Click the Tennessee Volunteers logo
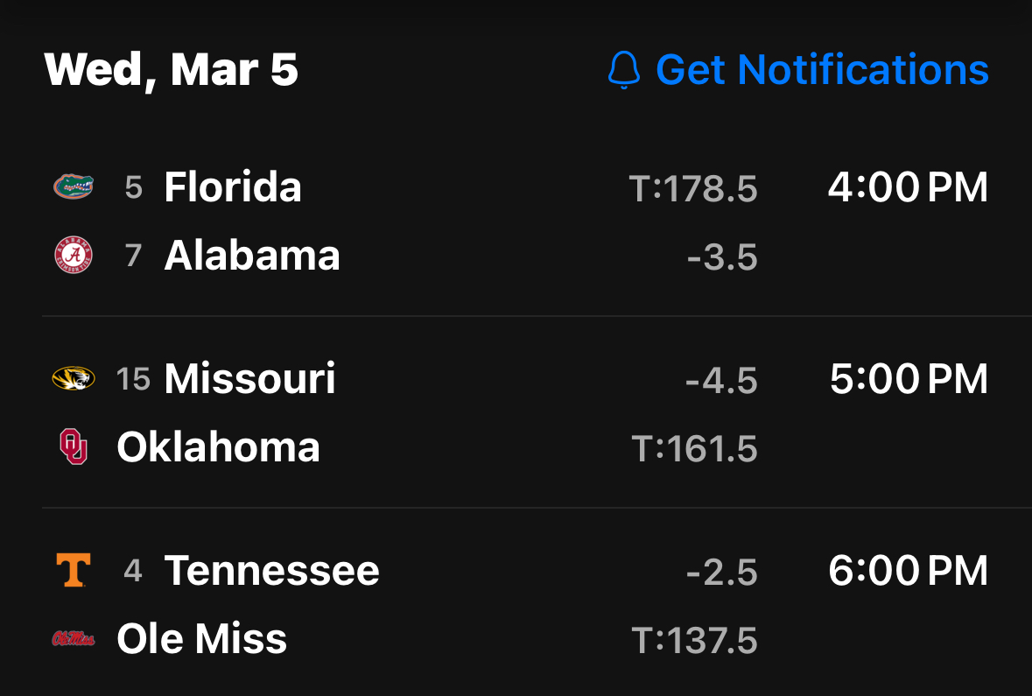Screen dimensions: 1032x696 pos(74,571)
